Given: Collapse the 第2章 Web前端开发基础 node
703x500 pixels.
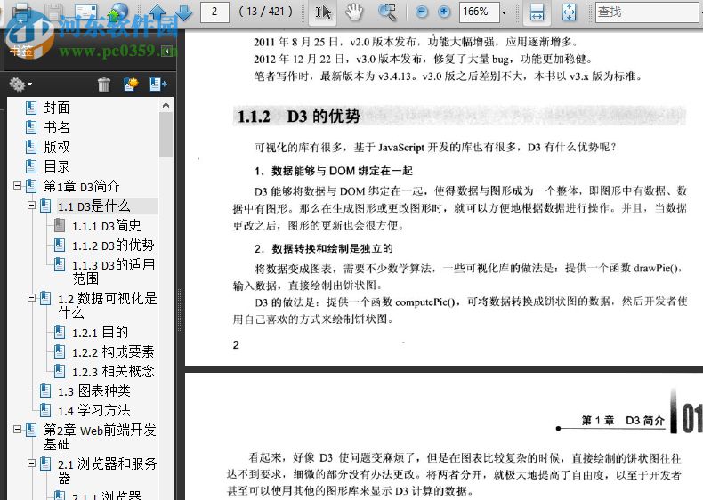Looking at the screenshot, I should [17, 429].
